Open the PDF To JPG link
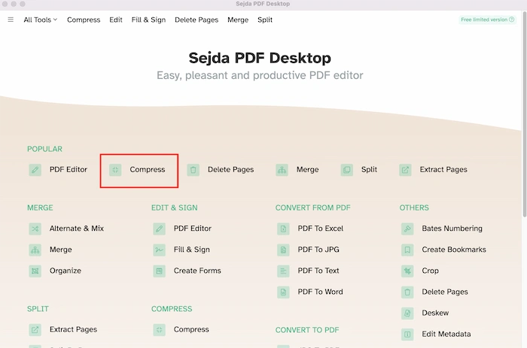 [x=318, y=250]
